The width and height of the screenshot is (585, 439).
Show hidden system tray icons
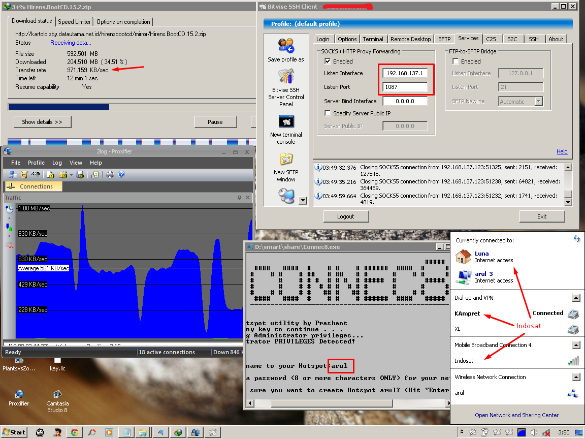pyautogui.click(x=462, y=432)
